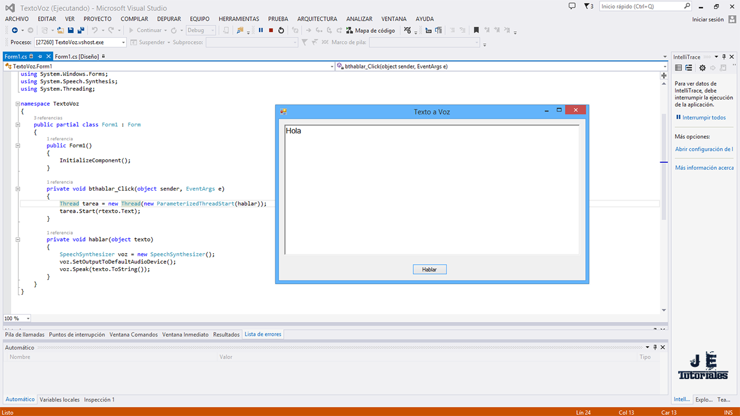Show IntelliTrace events view icon
Image resolution: width=740 pixels, height=416 pixels.
pyautogui.click(x=679, y=68)
